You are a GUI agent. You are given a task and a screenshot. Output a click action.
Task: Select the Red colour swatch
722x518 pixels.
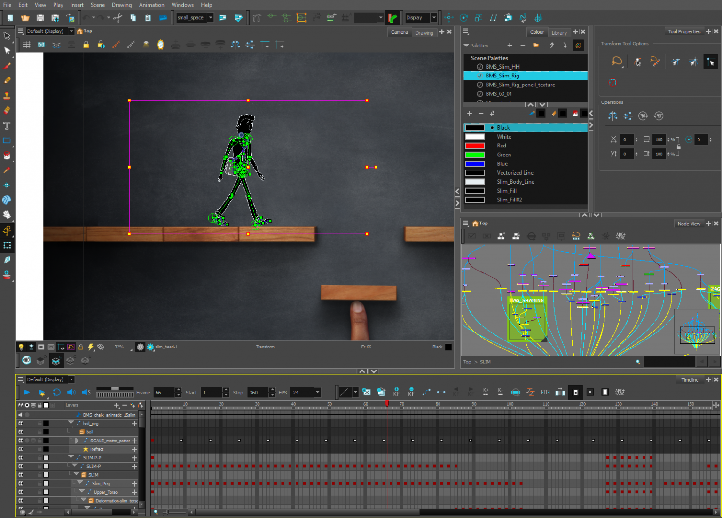tap(475, 146)
